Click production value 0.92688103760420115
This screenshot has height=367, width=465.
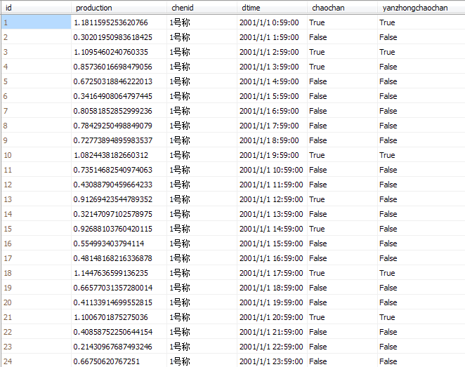pyautogui.click(x=112, y=229)
